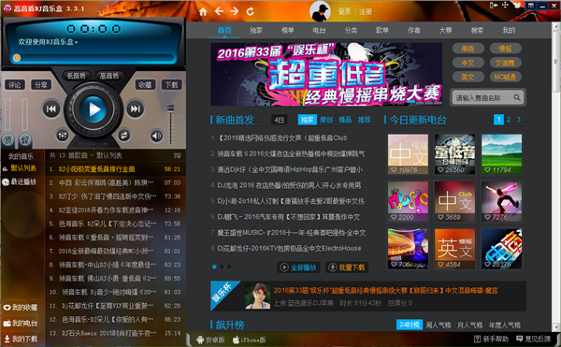This screenshot has height=347, width=561.
Task: Navigate forward with the right arrow
Action: click(x=235, y=11)
